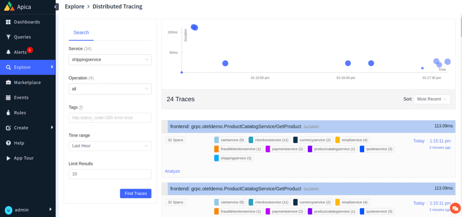Viewport: 462px width, 217px height.
Task: Open the Queries funnel icon
Action: 8,37
